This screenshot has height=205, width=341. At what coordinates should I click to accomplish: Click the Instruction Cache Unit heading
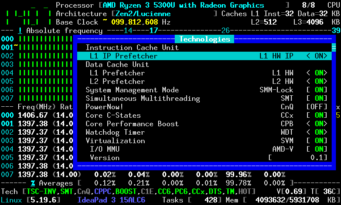click(132, 47)
